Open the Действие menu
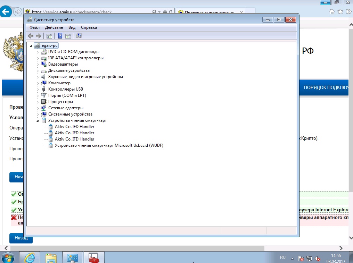353x263 pixels. [x=54, y=27]
